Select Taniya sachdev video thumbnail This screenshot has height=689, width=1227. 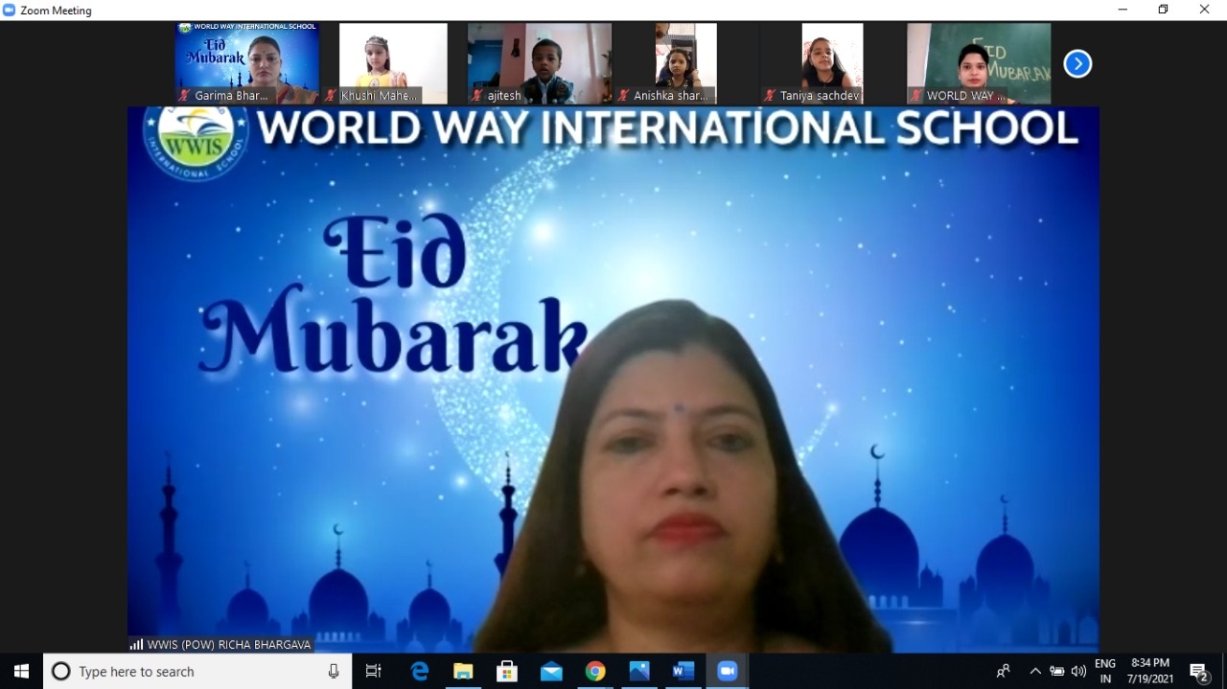coord(832,63)
